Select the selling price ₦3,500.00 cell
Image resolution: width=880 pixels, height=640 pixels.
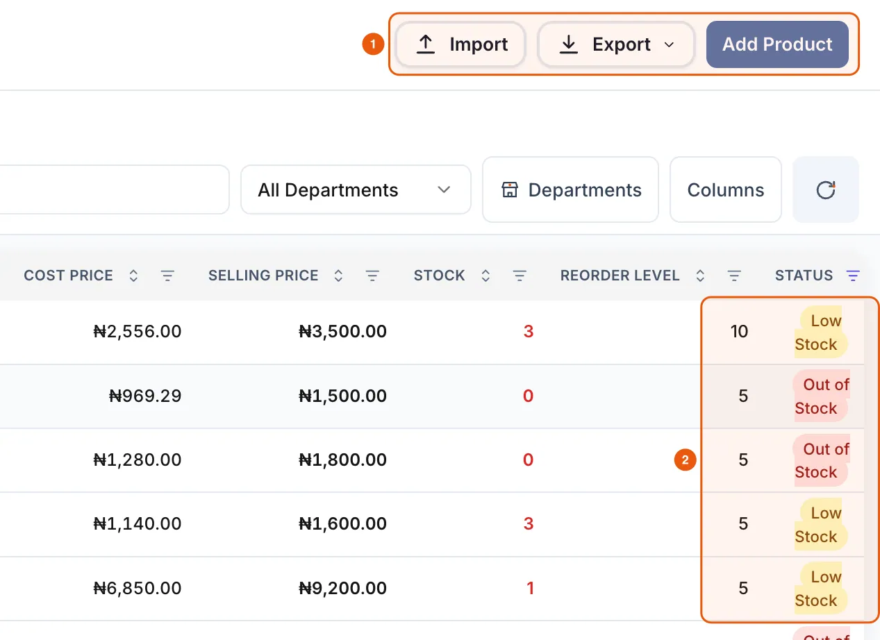tap(342, 332)
